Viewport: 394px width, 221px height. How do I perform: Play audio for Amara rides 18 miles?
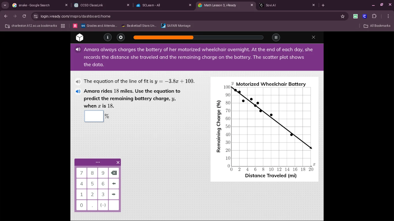click(78, 92)
